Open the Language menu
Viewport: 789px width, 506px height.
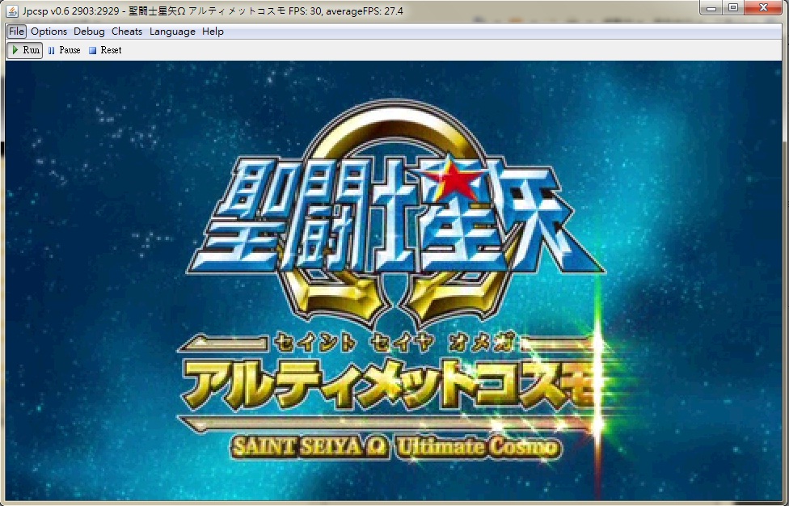[172, 32]
